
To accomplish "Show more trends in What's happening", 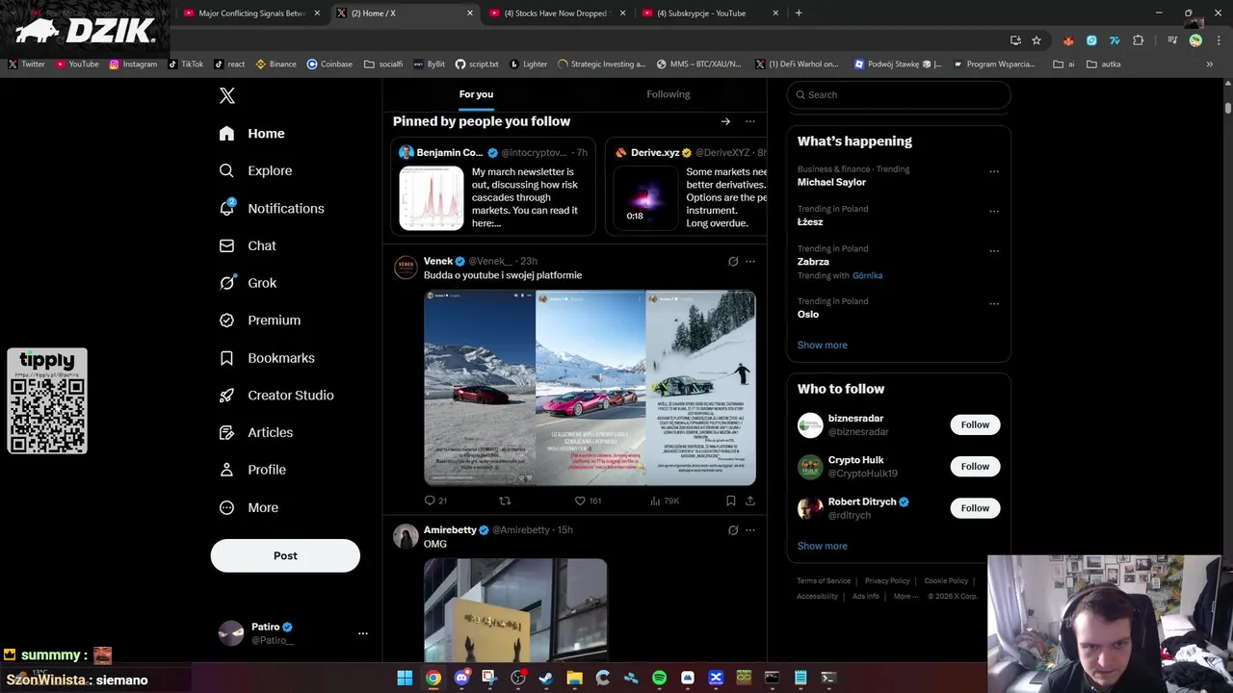I will 823,345.
